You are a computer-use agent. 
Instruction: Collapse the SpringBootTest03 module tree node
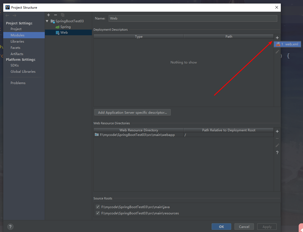[47, 21]
